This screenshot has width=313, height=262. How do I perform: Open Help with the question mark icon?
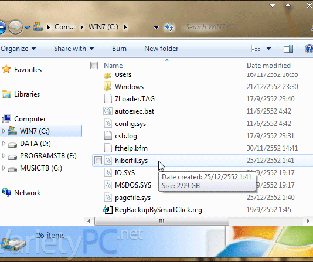tap(309, 49)
